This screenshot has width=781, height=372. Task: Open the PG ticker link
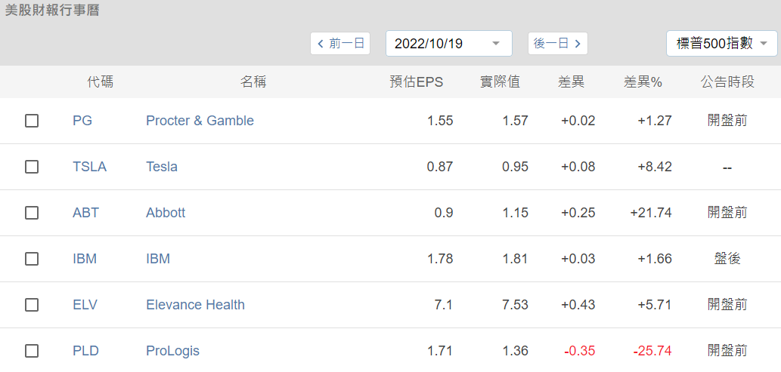pyautogui.click(x=82, y=121)
